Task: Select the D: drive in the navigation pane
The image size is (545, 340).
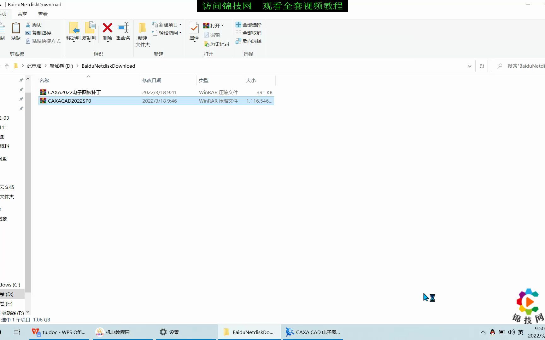Action: coord(12,294)
